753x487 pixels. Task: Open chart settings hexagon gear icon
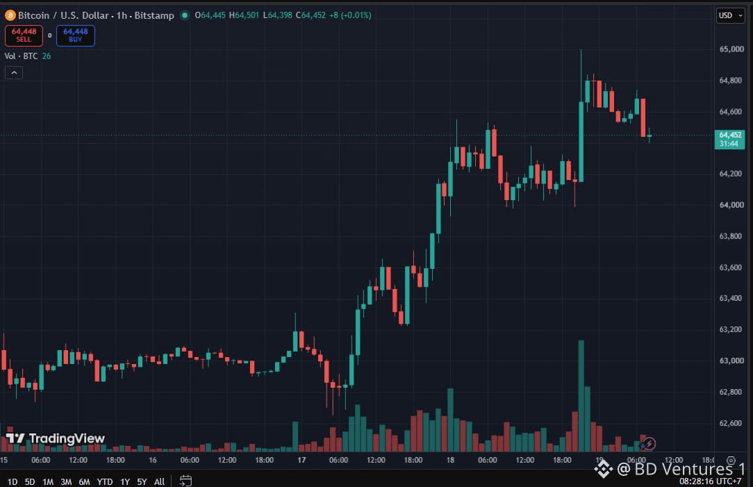(731, 460)
